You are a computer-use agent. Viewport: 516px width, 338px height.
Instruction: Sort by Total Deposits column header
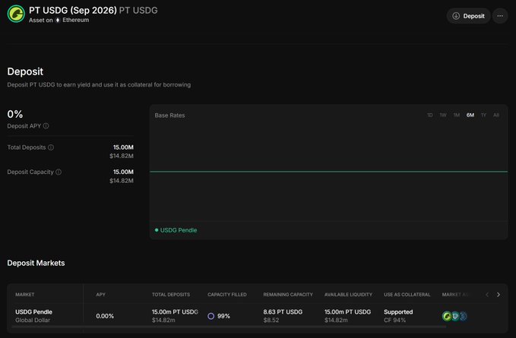[171, 295]
